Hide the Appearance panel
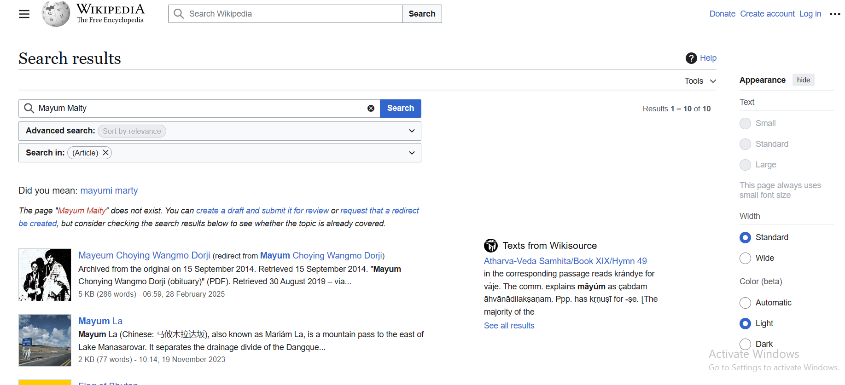Viewport: 845px width, 385px height. (803, 80)
